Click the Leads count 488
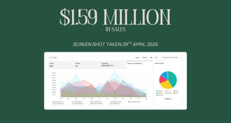 tap(51, 66)
